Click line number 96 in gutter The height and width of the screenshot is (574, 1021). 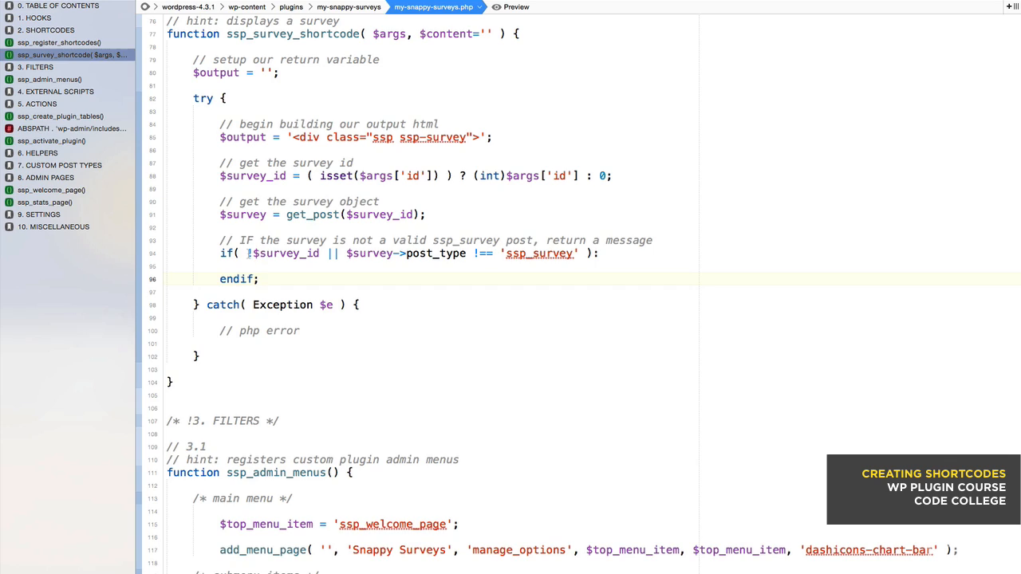152,279
